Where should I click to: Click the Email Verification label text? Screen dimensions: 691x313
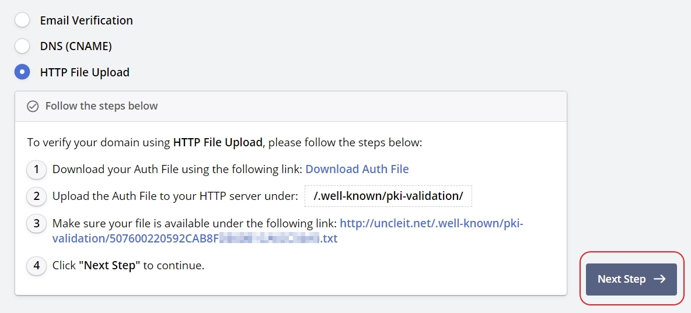pos(86,20)
